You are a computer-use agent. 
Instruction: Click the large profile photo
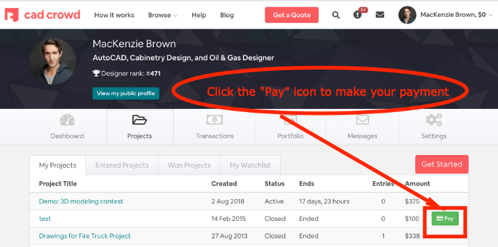[53, 62]
